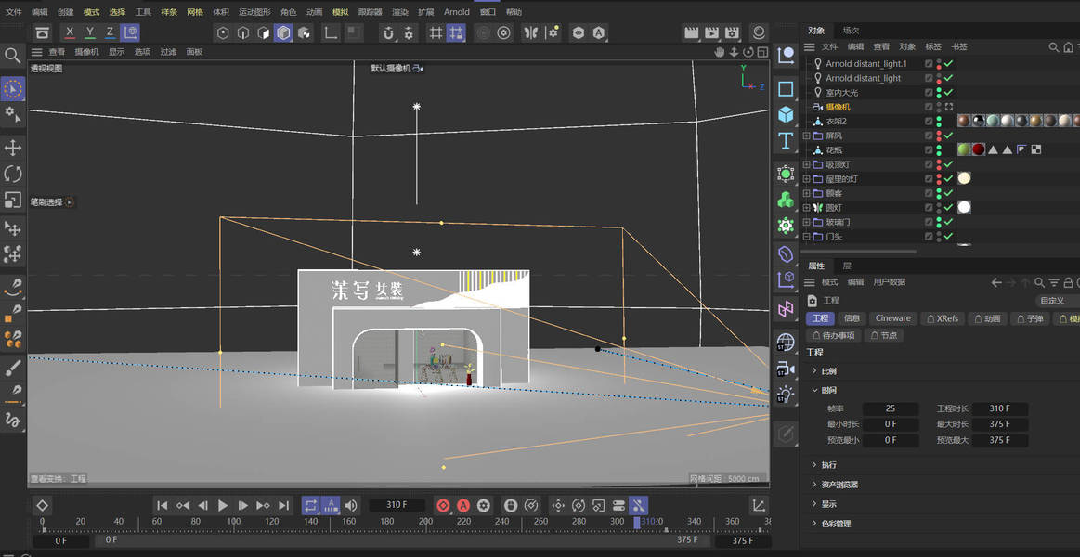Click the record keyframe button
This screenshot has height=557, width=1080.
point(443,505)
